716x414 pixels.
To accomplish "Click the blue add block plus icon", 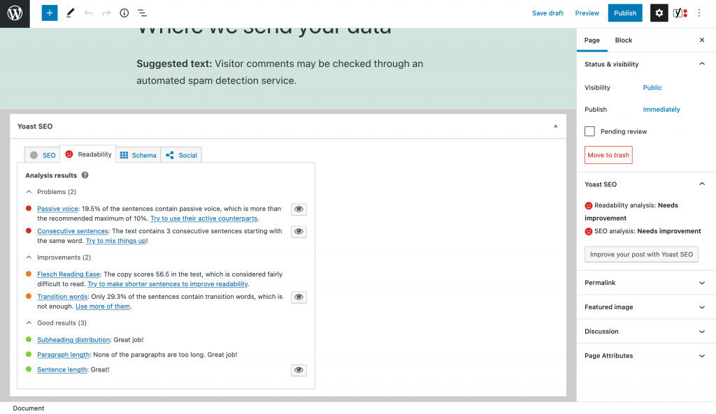I will click(50, 13).
